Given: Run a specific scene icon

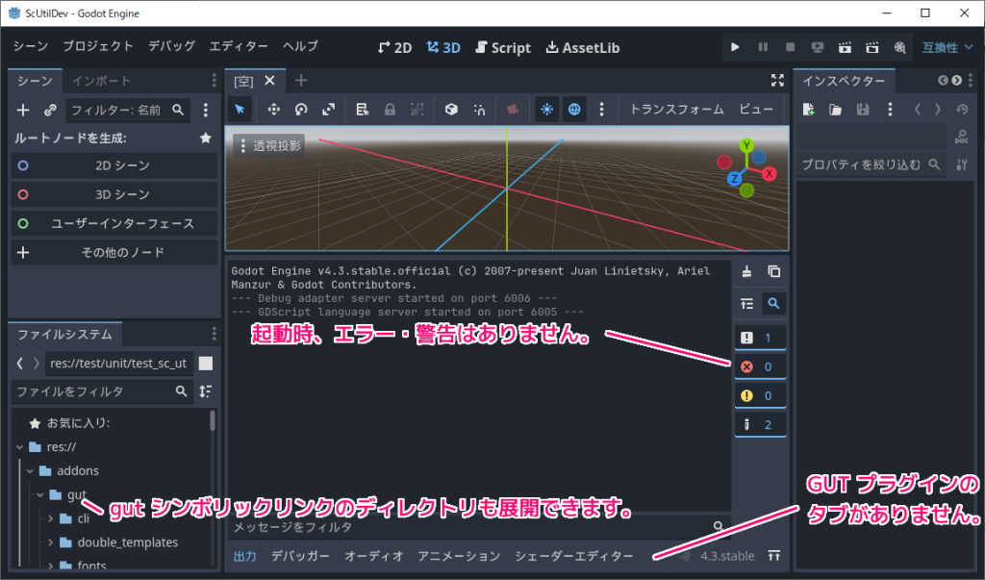Looking at the screenshot, I should pyautogui.click(x=871, y=47).
